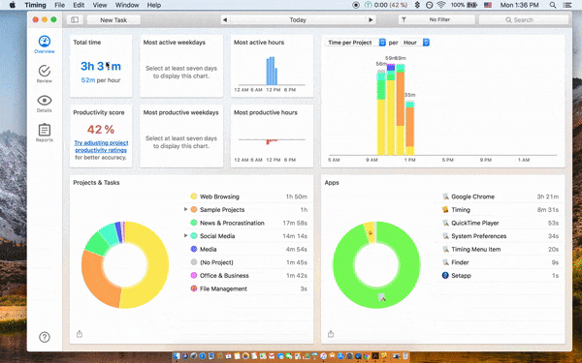Click the Web Browsing yellow color swatch
This screenshot has height=363, width=582.
pos(194,197)
